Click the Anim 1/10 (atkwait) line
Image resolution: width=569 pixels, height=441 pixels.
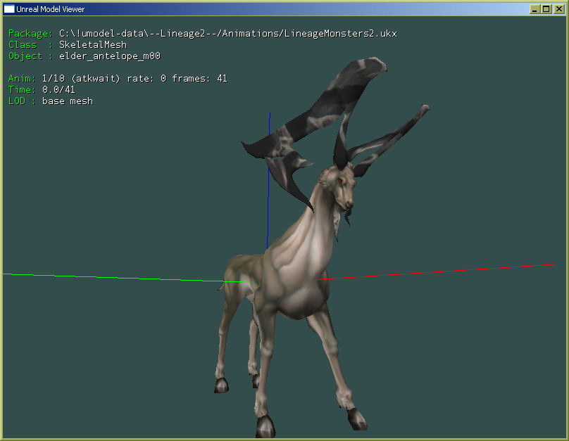[x=118, y=79]
